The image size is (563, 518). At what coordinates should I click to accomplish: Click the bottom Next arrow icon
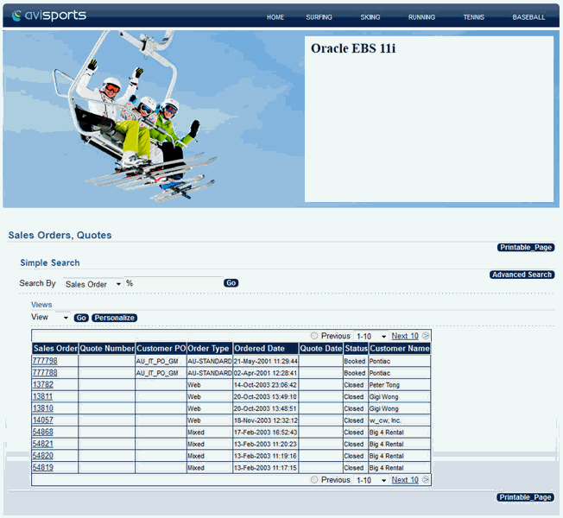click(x=426, y=480)
